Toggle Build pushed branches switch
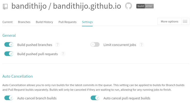The height and width of the screenshot is (105, 192). coord(9,45)
